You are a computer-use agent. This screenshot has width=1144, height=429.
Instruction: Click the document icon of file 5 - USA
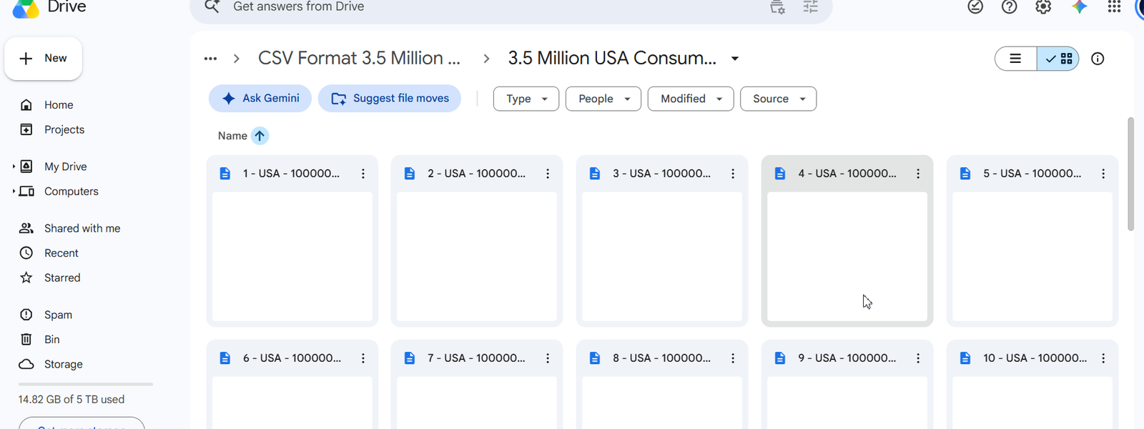point(965,174)
